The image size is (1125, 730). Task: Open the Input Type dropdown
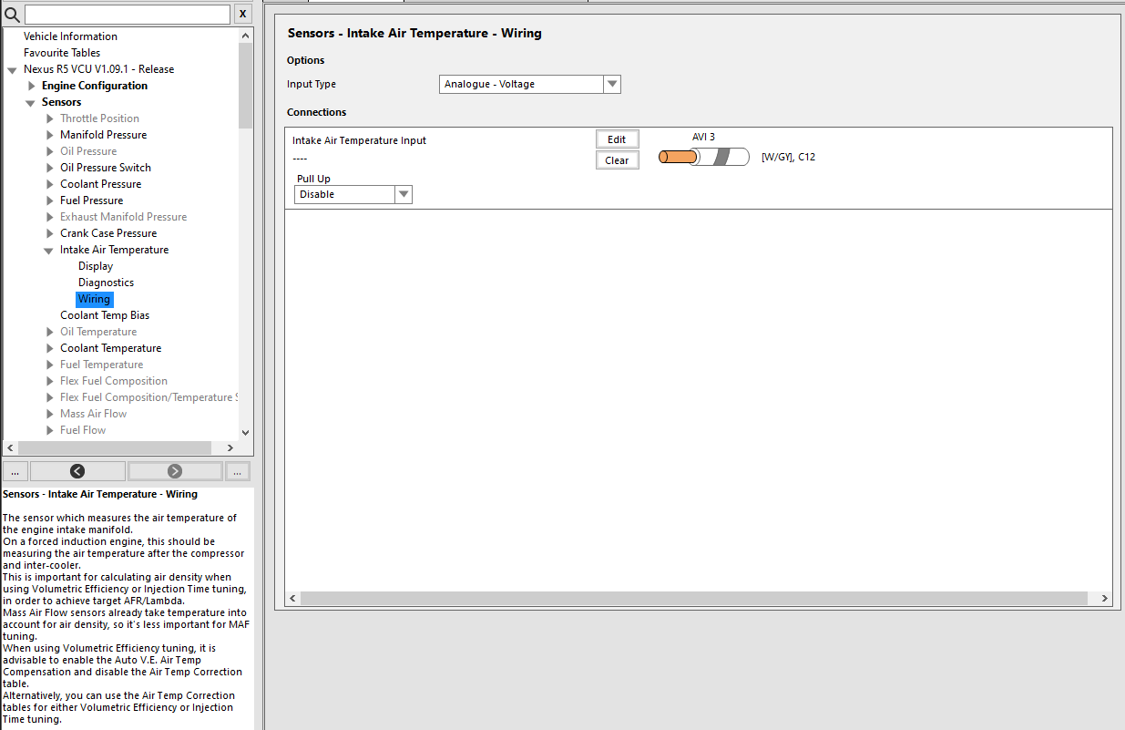[x=612, y=84]
